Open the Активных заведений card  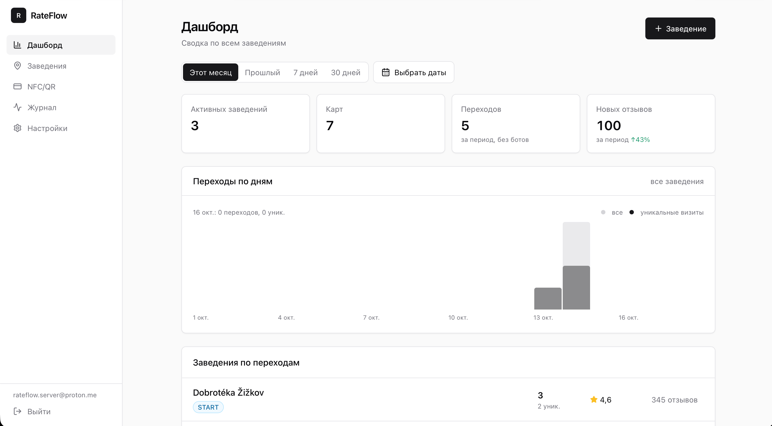click(245, 124)
